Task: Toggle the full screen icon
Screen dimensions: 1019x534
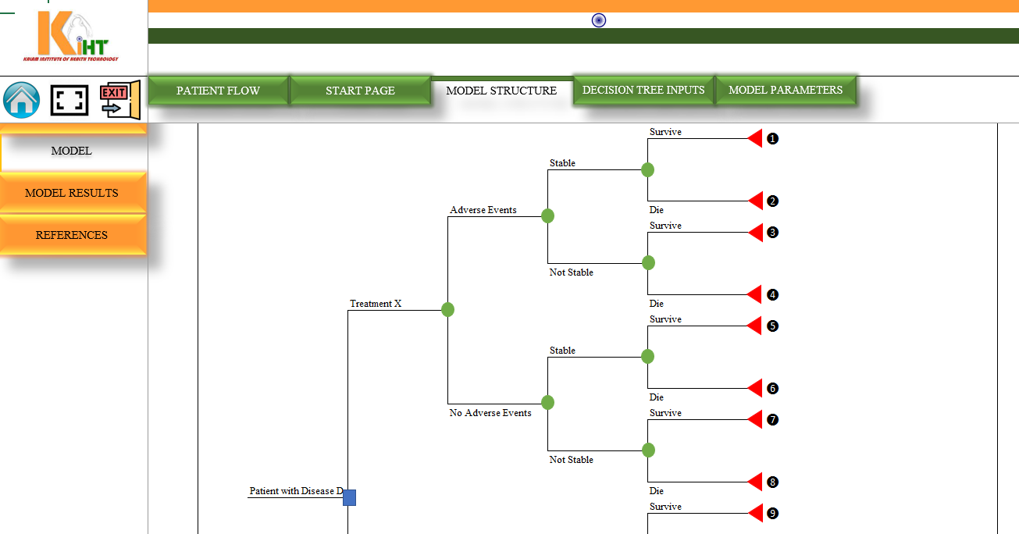Action: coord(69,100)
